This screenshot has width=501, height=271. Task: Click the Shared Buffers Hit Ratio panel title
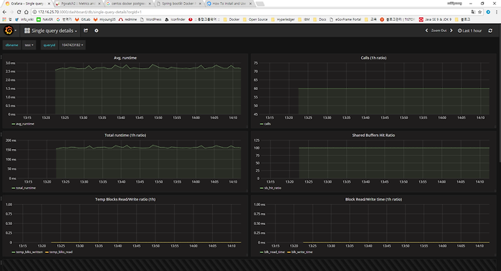tap(374, 135)
